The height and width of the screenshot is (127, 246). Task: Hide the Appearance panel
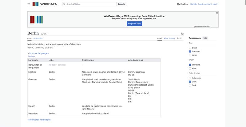[205, 38]
